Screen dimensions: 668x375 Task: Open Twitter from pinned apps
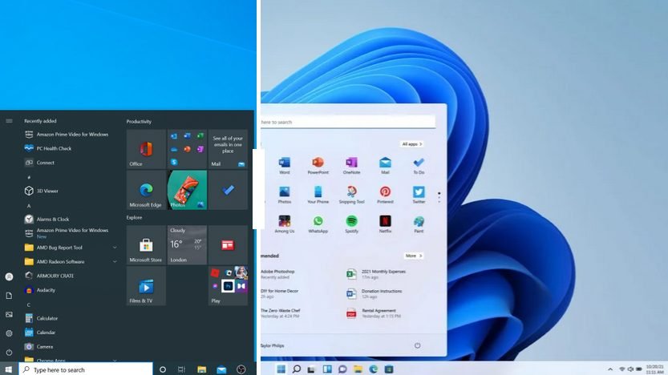coord(419,195)
